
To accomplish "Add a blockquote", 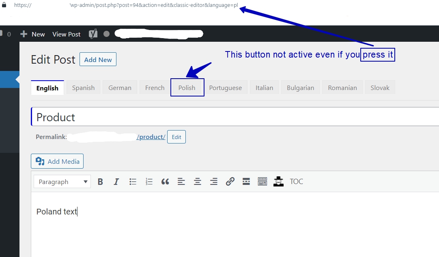I will (165, 182).
